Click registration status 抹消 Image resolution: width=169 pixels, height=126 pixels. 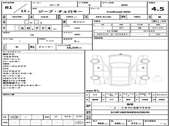[130, 104]
